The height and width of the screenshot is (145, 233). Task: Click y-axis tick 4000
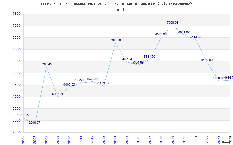point(17,97)
